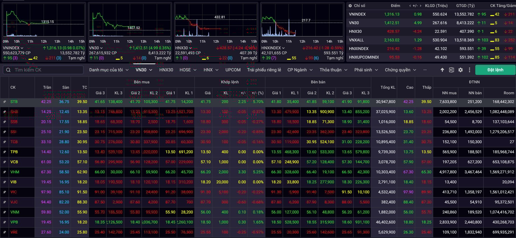Open the VNINDEX intraday chart
This screenshot has height=238, width=516.
(44, 20)
